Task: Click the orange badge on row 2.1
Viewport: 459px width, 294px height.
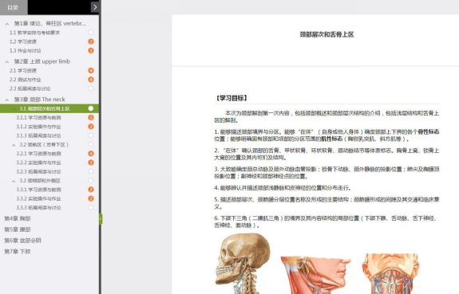Action: pos(91,70)
